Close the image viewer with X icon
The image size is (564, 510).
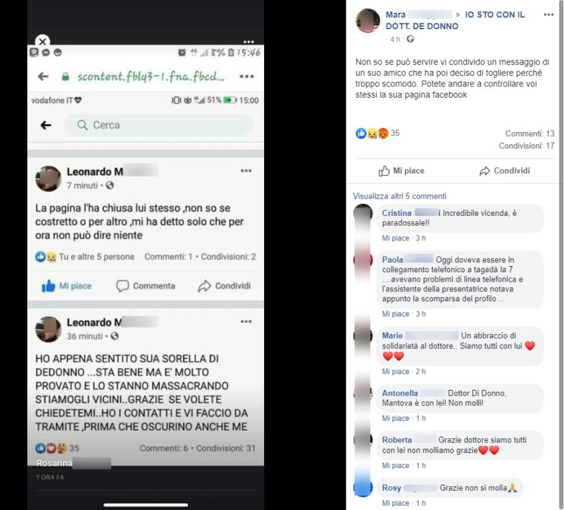(43, 41)
